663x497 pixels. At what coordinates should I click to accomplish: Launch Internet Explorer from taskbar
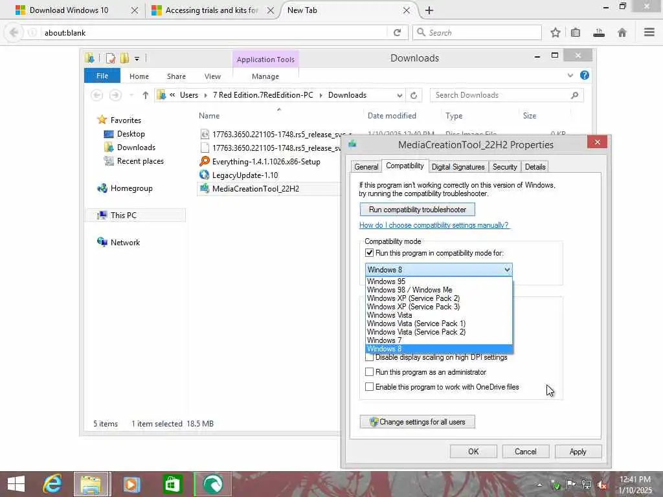coord(53,484)
